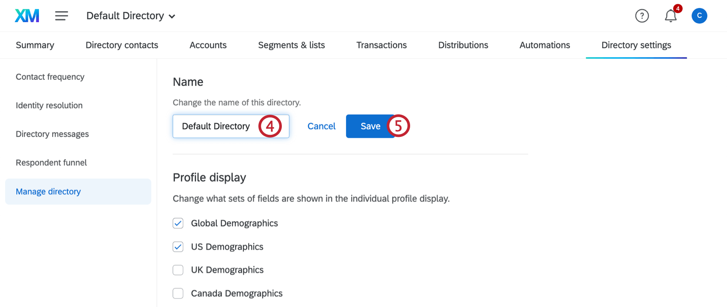The image size is (727, 307).
Task: Go to the Automations tab
Action: (x=544, y=45)
